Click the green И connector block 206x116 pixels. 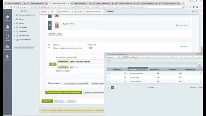[x=53, y=64]
